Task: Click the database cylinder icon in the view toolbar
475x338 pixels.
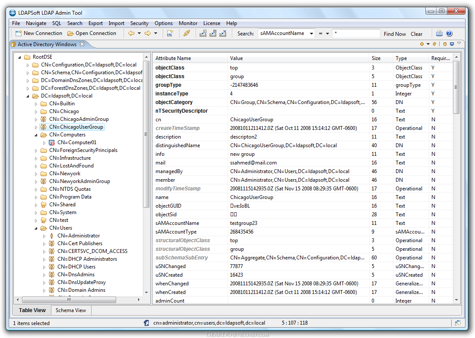Action: pos(445,44)
